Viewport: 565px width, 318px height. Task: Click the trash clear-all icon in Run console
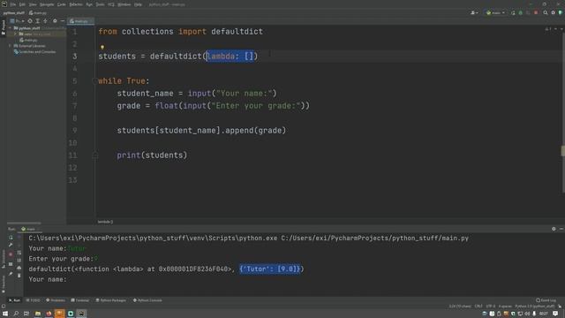(x=19, y=276)
